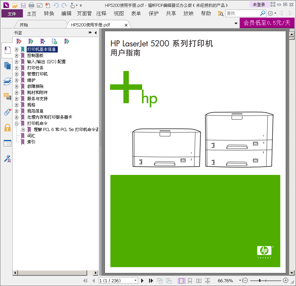Enable single page view mode
This screenshot has height=286, width=296.
pyautogui.click(x=181, y=281)
